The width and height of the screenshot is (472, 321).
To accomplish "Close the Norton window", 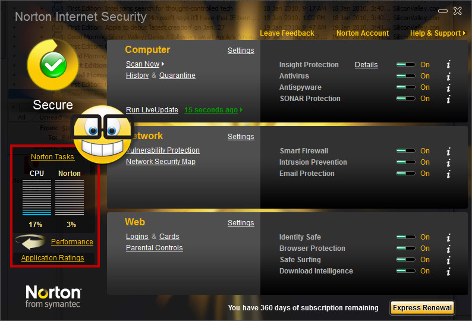I will click(x=458, y=11).
